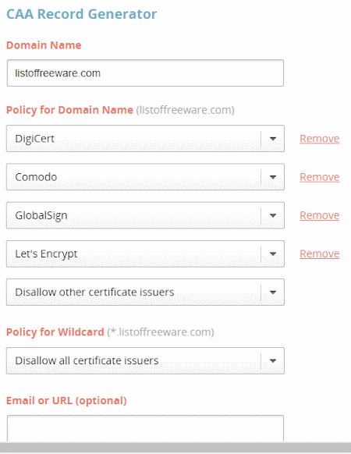Remove the Let's Encrypt issuer entry
This screenshot has width=351, height=454.
[320, 254]
